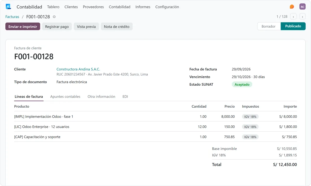Click the invoice date 29/09/2026

241,69
